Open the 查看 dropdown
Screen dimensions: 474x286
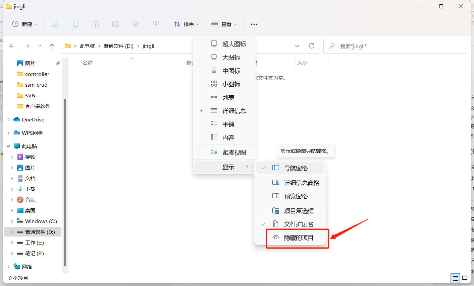click(x=224, y=24)
